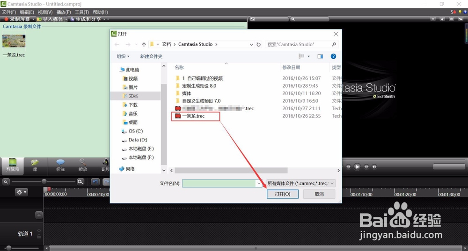
Task: Open the change view options dropdown
Action: click(308, 56)
